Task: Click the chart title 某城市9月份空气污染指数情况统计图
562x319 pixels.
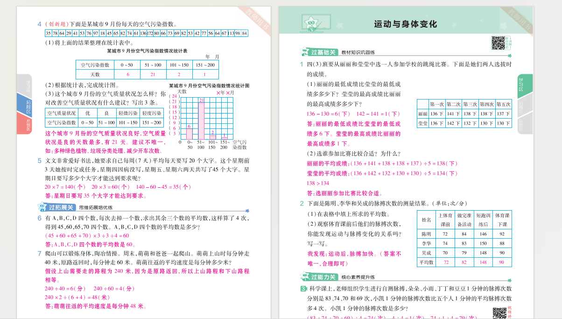Action: coord(209,86)
